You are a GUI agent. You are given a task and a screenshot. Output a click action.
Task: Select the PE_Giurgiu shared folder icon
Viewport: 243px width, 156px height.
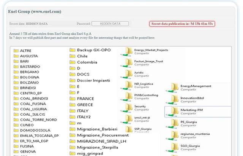[172, 124]
